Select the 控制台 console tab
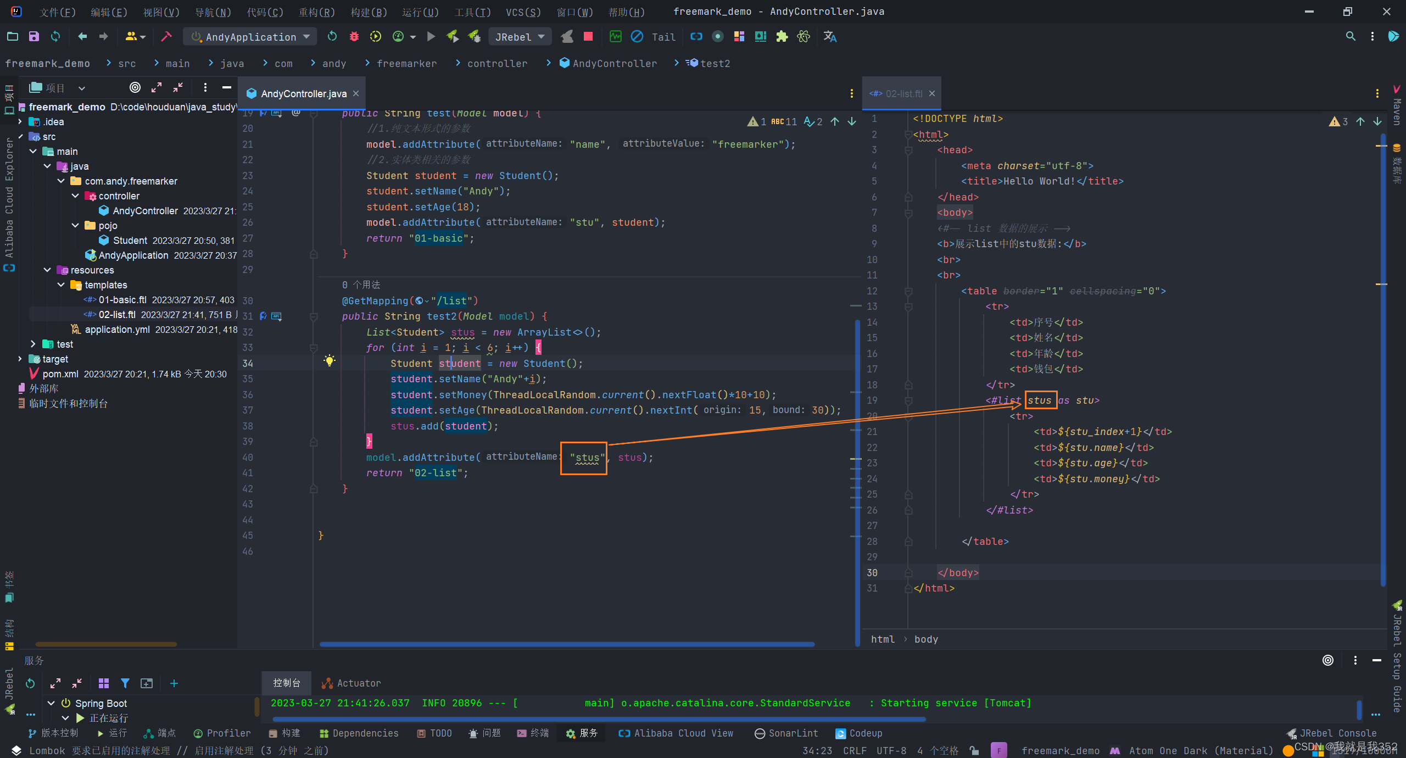 [x=287, y=683]
